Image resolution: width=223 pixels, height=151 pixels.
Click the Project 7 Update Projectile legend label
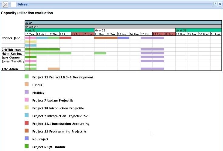[x=53, y=101]
